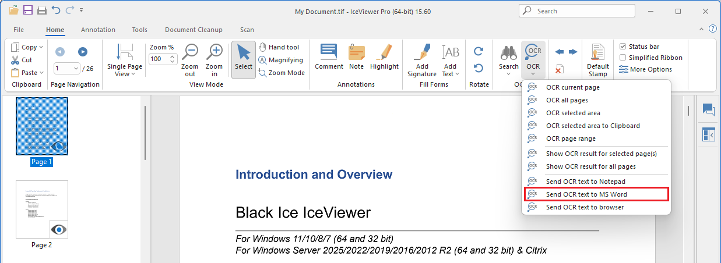Enable Zoom Mode tool
This screenshot has width=721, height=263.
coord(282,73)
